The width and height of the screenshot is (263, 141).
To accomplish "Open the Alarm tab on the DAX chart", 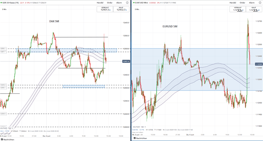I will tap(119, 3).
